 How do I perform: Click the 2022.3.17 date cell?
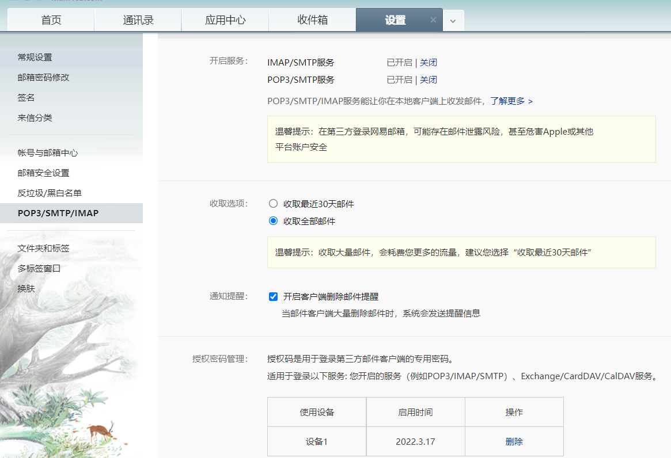click(x=415, y=441)
